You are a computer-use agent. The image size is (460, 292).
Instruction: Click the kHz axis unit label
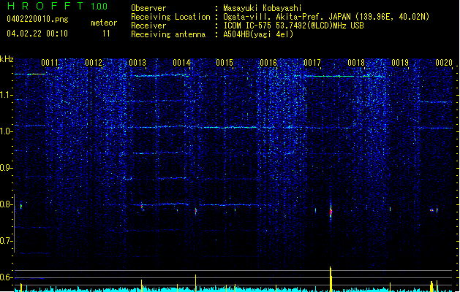(7, 59)
